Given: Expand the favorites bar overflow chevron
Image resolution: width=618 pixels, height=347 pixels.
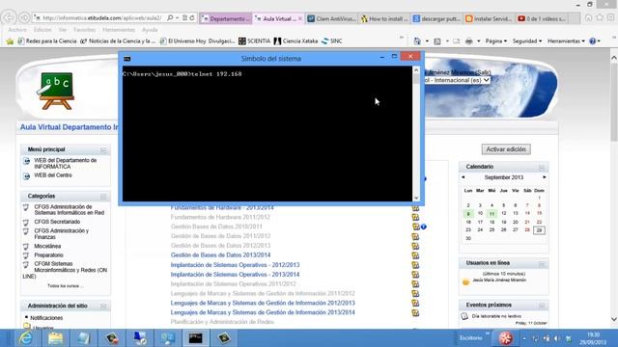Looking at the screenshot, I should pyautogui.click(x=402, y=38).
